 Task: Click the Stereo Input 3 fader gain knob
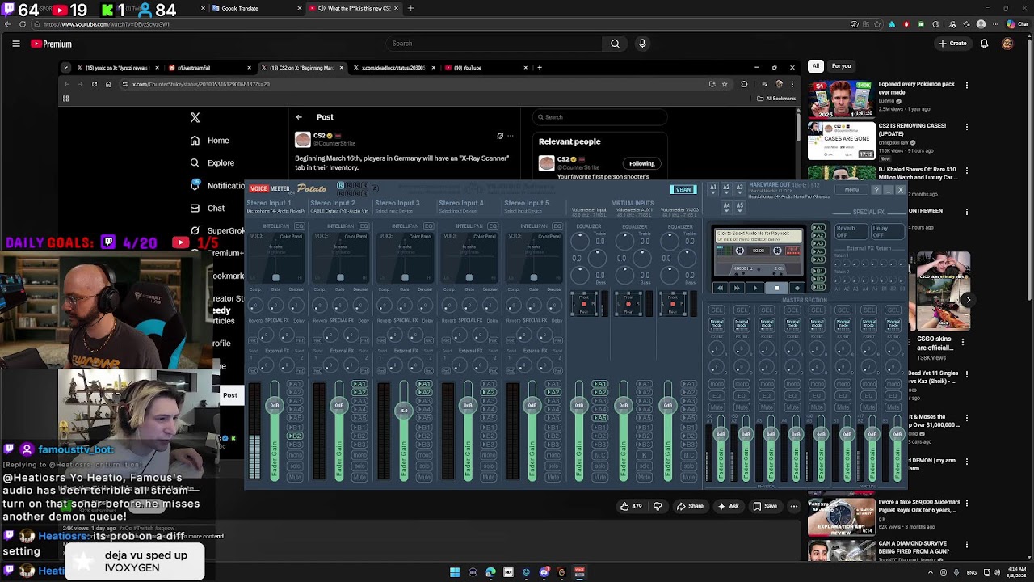pos(404,411)
